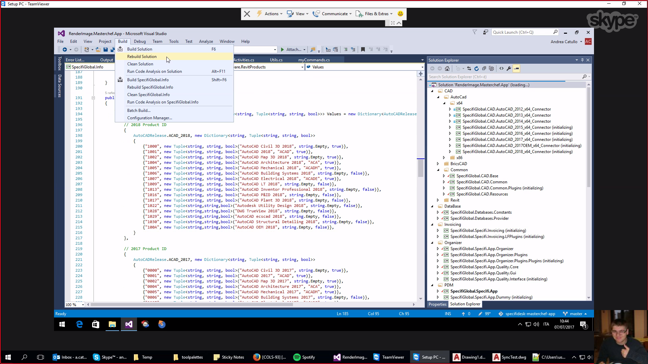Image resolution: width=648 pixels, height=364 pixels.
Task: Click the Toolbox side tab
Action: pyautogui.click(x=59, y=63)
